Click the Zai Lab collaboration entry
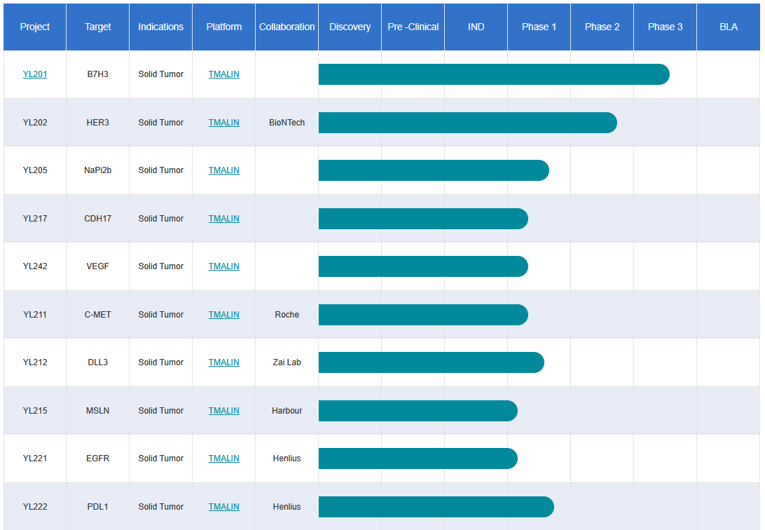The width and height of the screenshot is (765, 530). pos(286,362)
